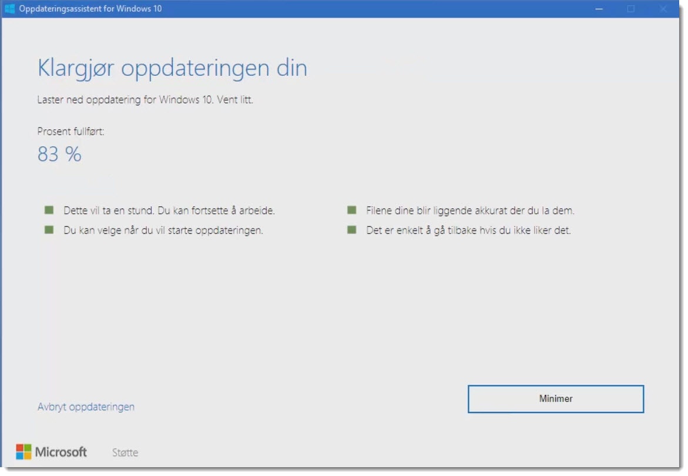This screenshot has height=476, width=688.
Task: Click the maximize button in title bar
Action: coord(631,9)
